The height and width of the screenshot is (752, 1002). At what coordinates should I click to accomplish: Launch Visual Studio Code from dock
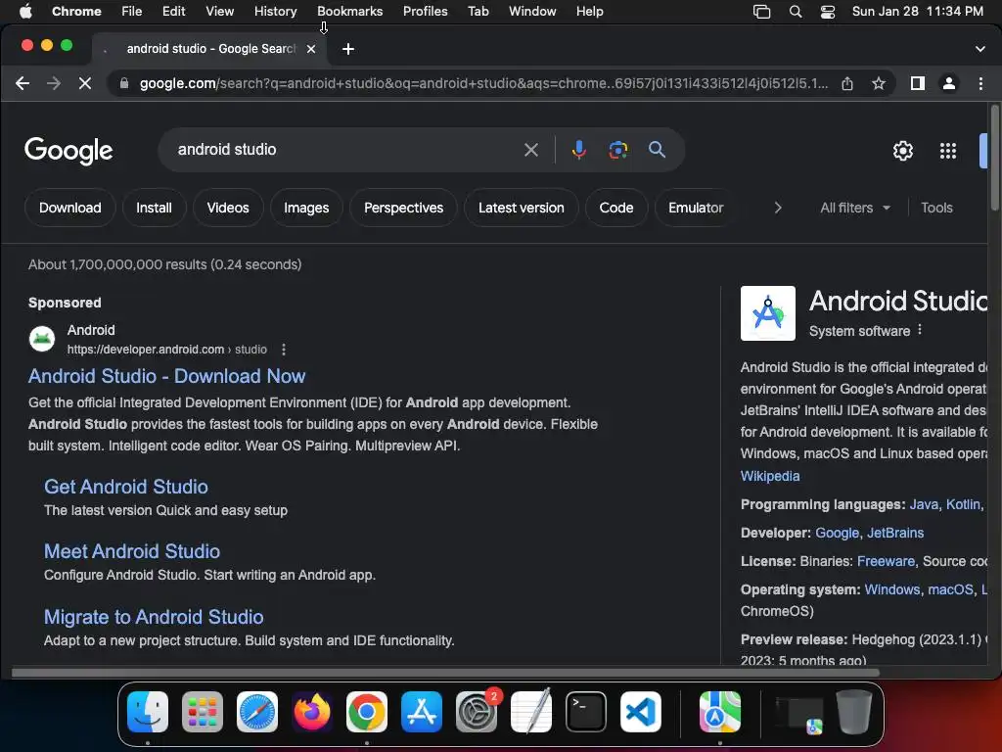click(x=641, y=712)
